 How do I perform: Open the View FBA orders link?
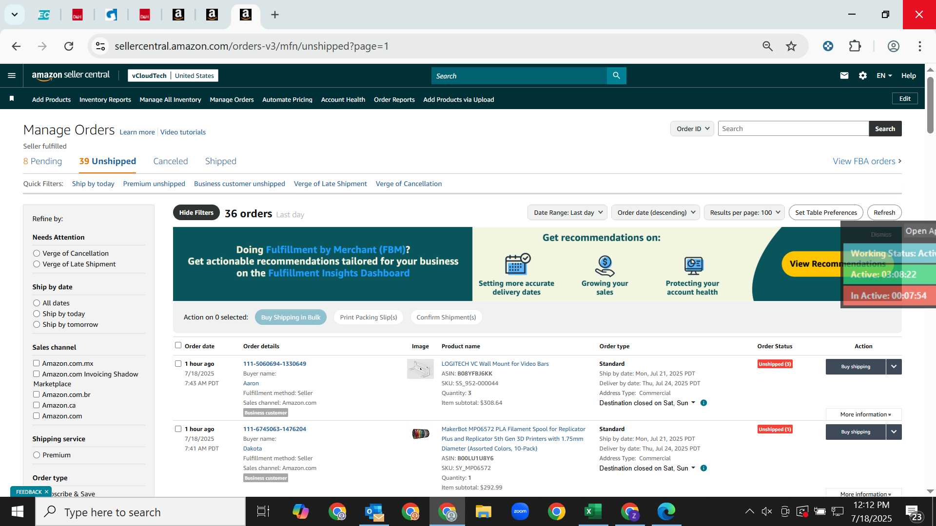coord(867,161)
